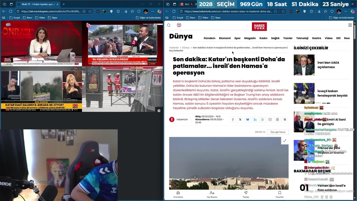Viewport: 357px width, 201px height.
Task: Click the print icon in article share row
Action: coord(278,119)
